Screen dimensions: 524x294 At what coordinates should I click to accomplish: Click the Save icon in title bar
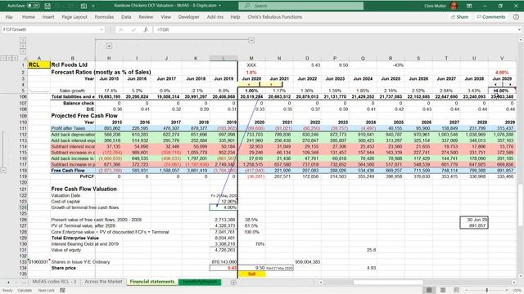47,6
